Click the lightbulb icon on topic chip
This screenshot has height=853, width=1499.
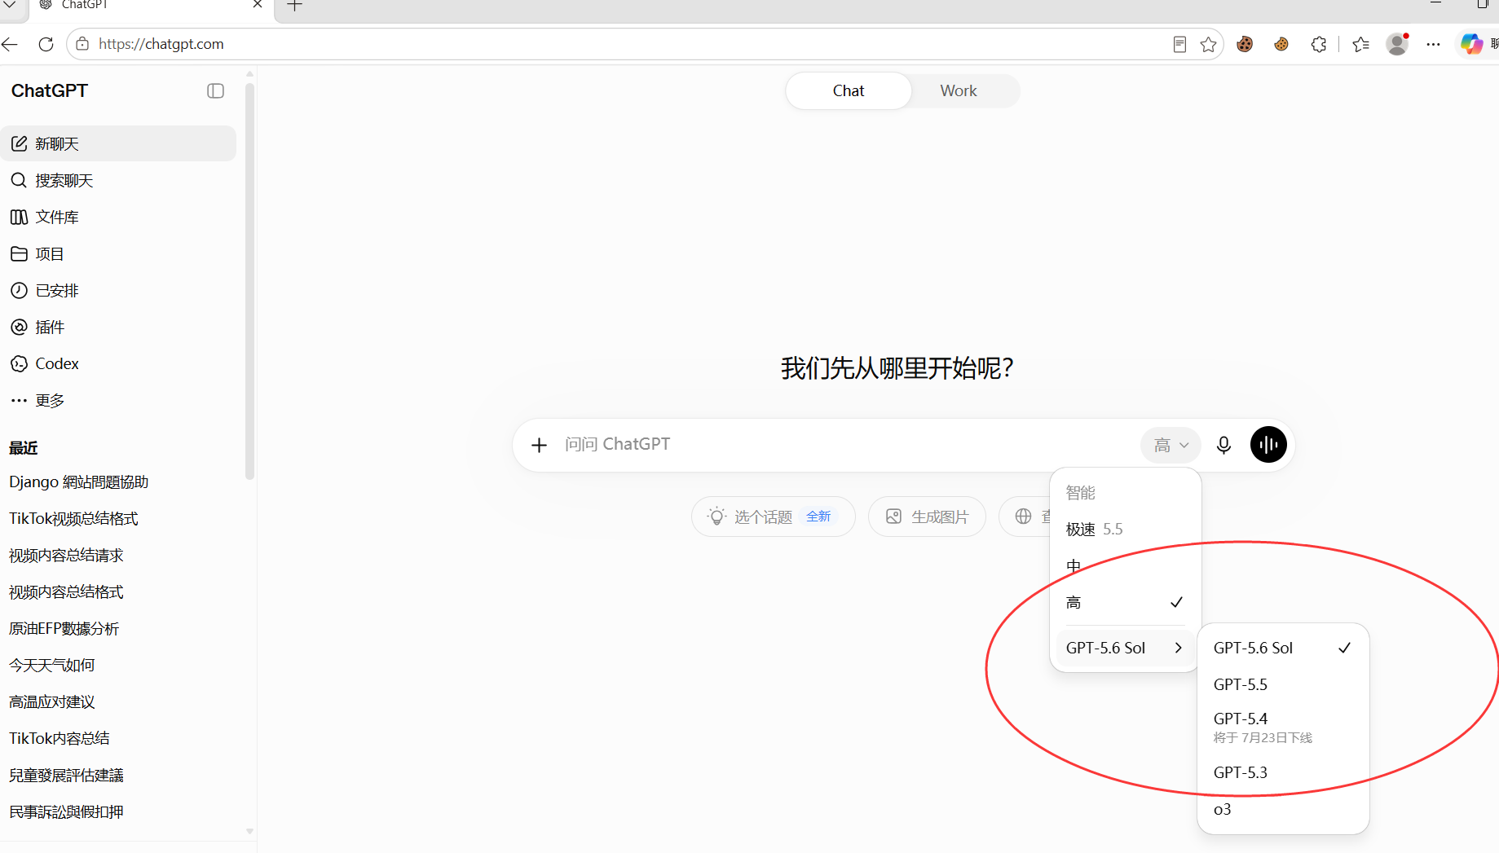click(716, 517)
